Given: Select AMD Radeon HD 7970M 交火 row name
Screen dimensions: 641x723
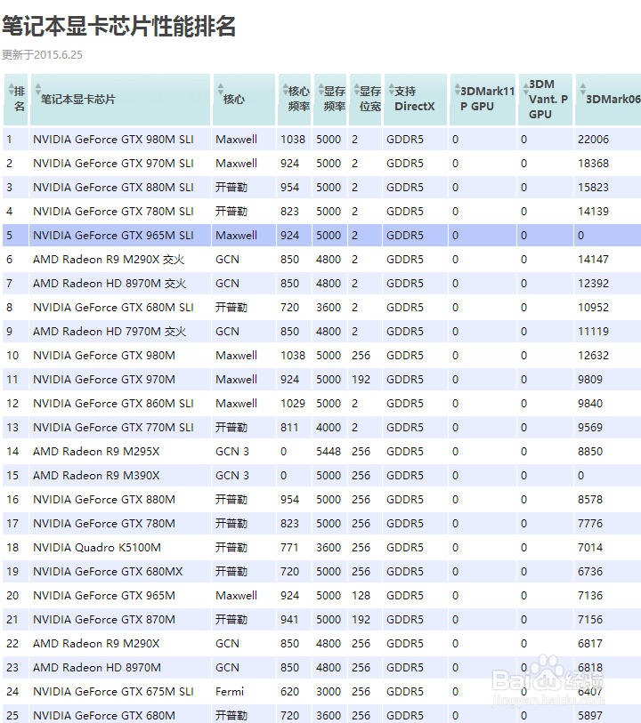Looking at the screenshot, I should point(110,331).
